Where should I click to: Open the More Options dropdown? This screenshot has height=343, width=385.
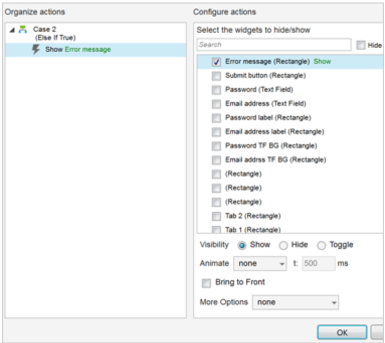point(296,302)
